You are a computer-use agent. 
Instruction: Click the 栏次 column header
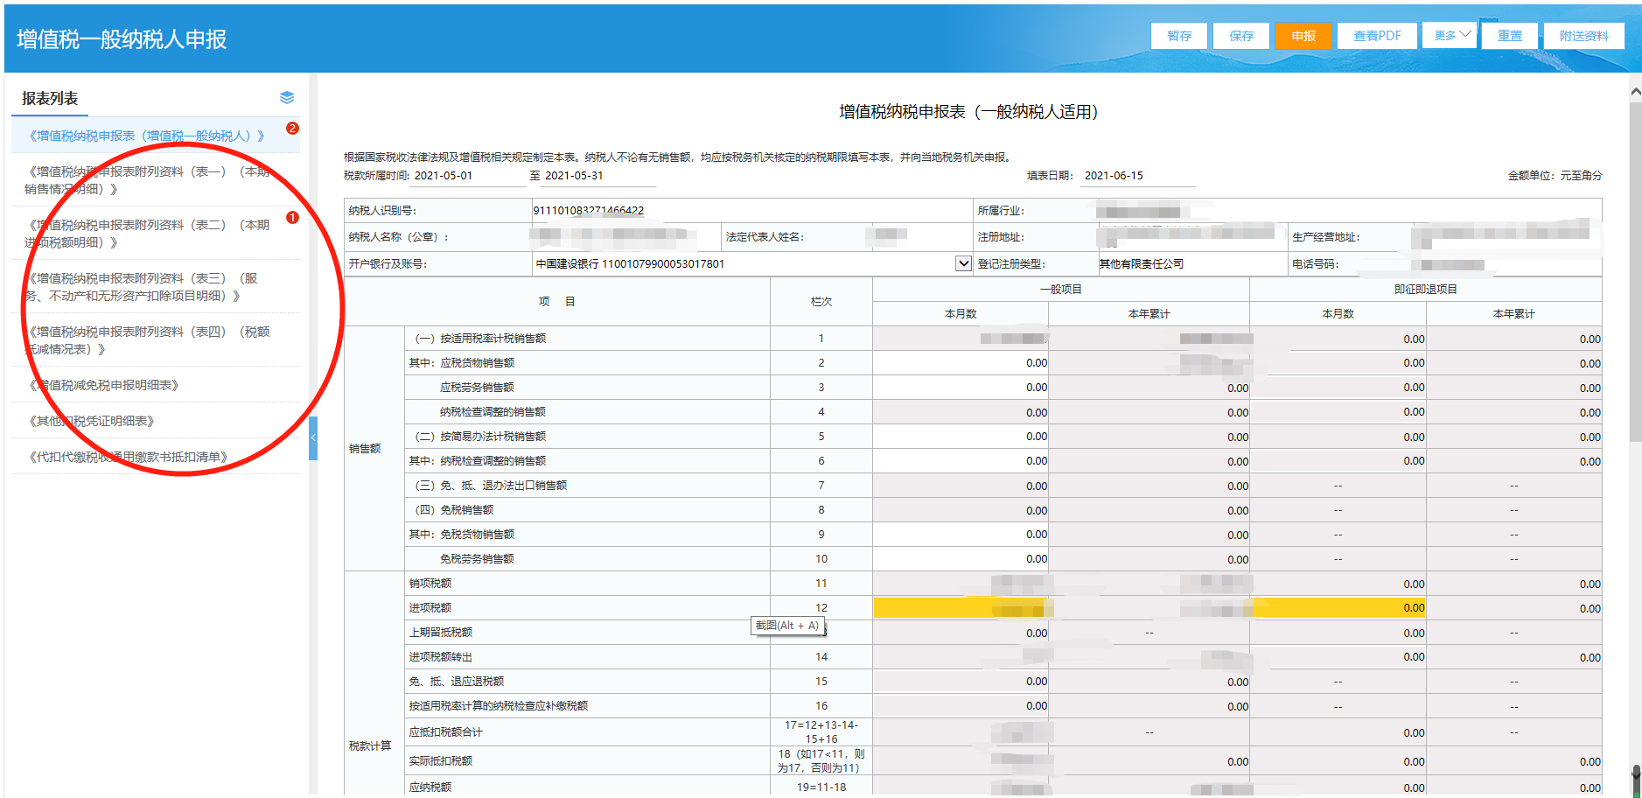821,302
